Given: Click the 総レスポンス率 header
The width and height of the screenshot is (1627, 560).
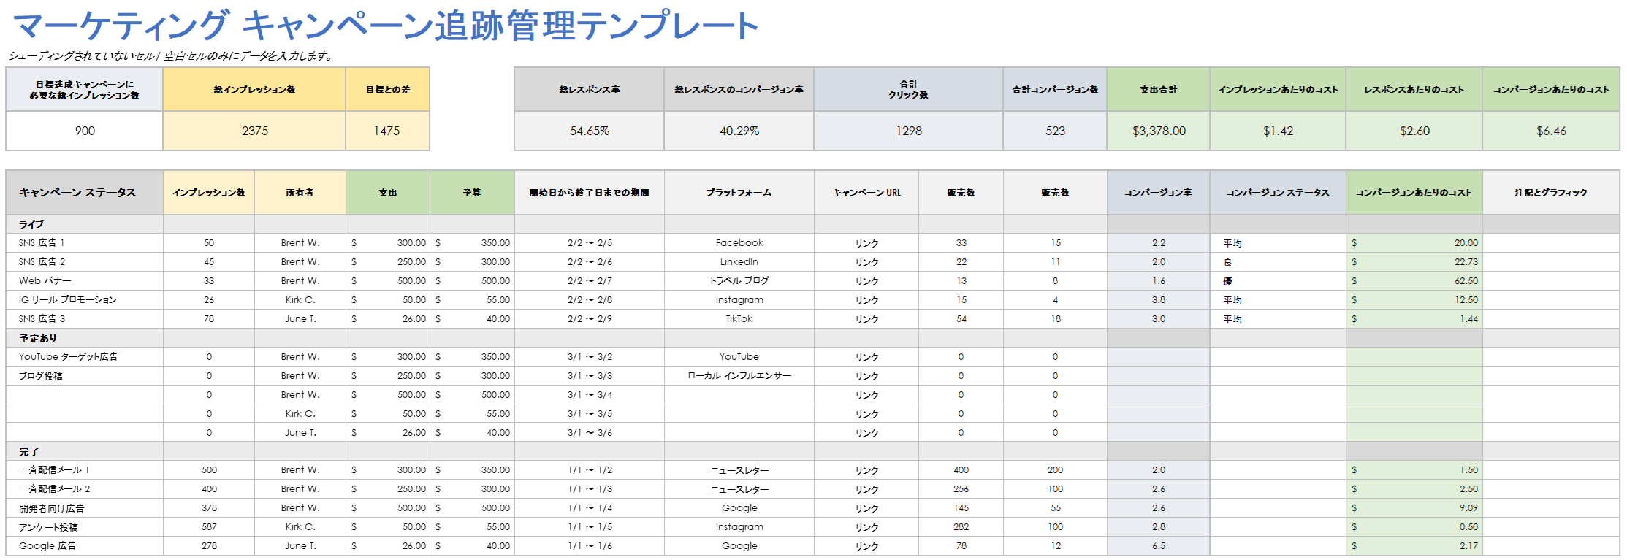Looking at the screenshot, I should [589, 90].
